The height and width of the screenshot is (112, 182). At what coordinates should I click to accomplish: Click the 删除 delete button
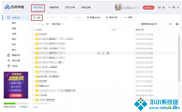(x=77, y=17)
